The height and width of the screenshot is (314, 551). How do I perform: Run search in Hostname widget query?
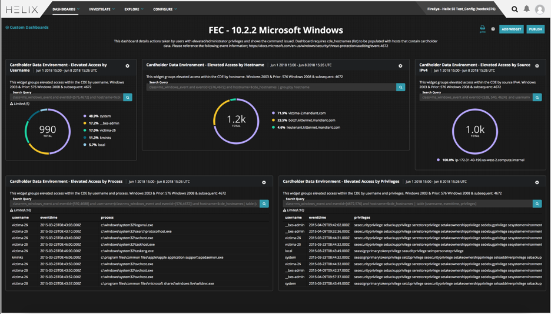click(401, 87)
